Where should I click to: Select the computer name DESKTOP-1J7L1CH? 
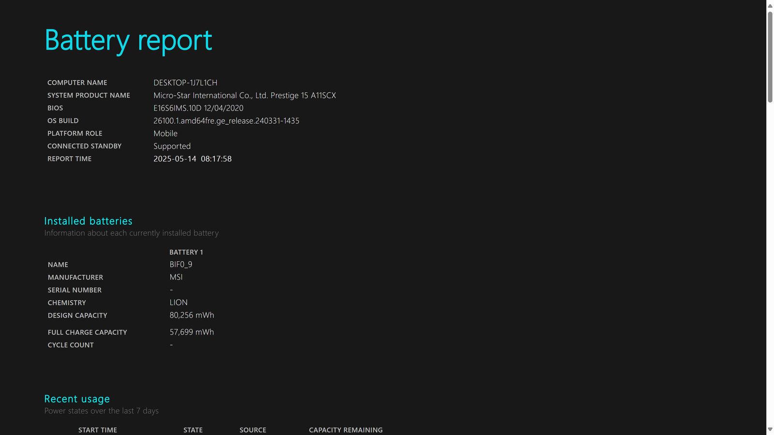(x=185, y=83)
